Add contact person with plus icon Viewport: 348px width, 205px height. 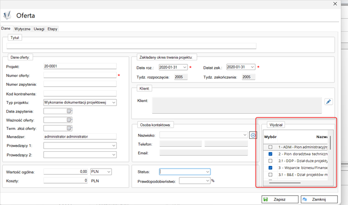253,135
